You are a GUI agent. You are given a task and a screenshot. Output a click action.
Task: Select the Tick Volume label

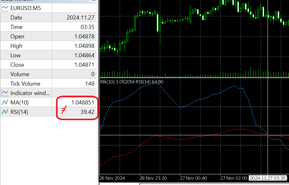(x=25, y=83)
